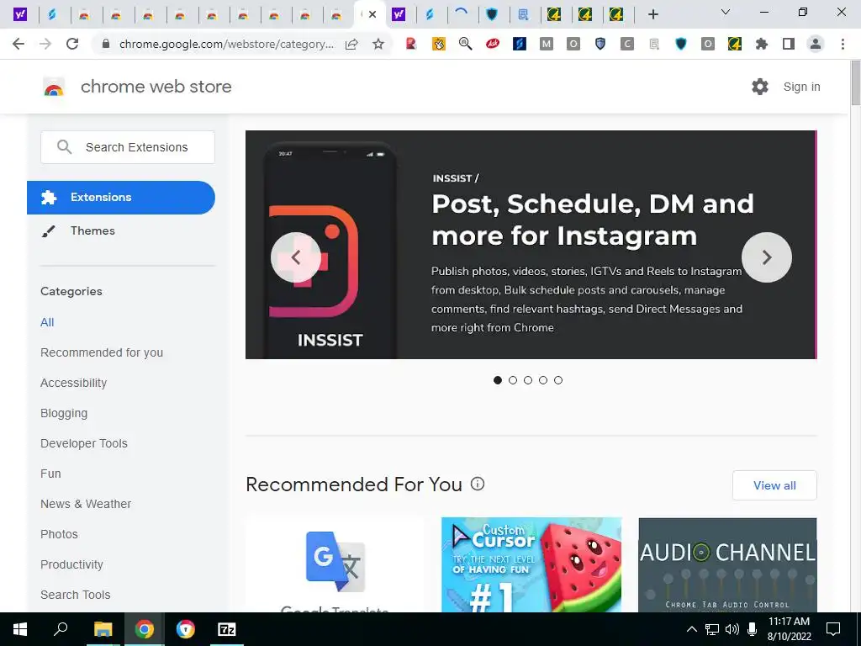Switch to the loading spinner tab
Viewport: 861px width, 646px height.
tap(462, 13)
